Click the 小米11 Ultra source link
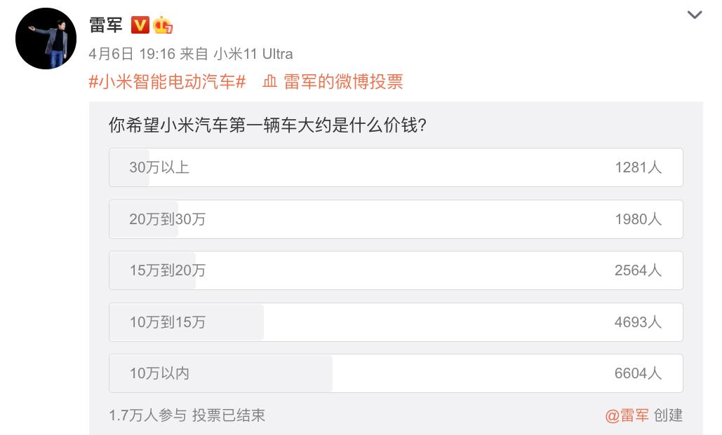 [253, 54]
